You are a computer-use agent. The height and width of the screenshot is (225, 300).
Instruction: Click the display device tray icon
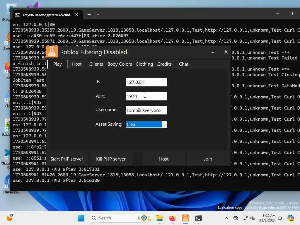[x=245, y=218]
